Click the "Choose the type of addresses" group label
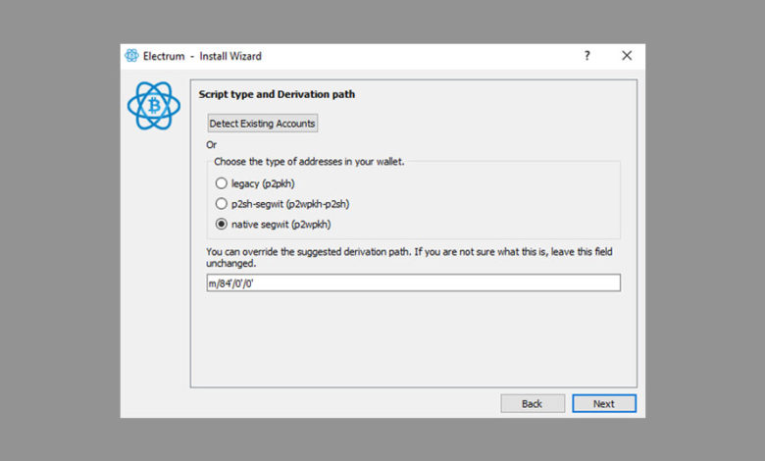This screenshot has width=765, height=461. tap(309, 161)
